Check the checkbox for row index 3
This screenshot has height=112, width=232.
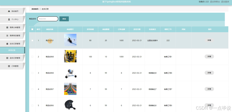click(x=32, y=73)
